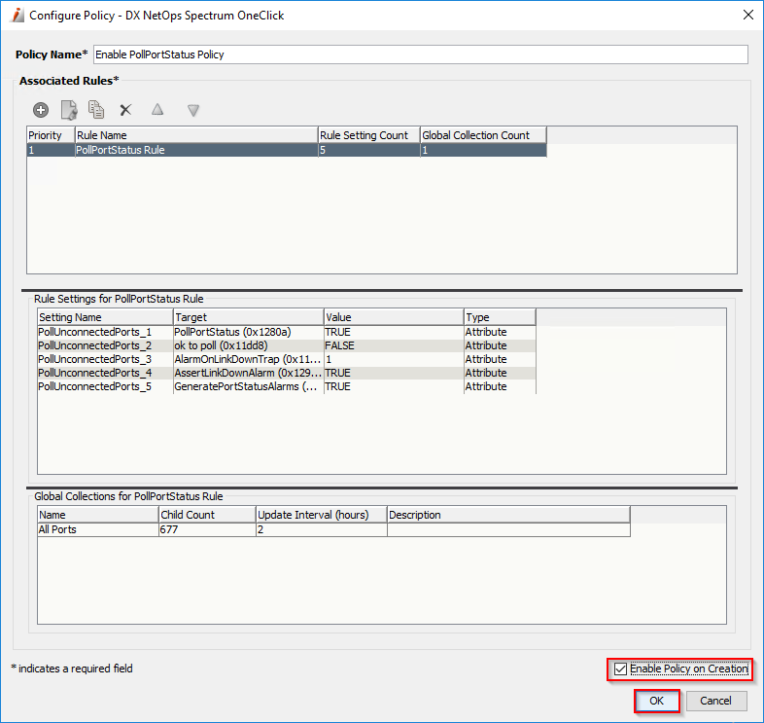Click the Target column header in settings

tap(248, 317)
